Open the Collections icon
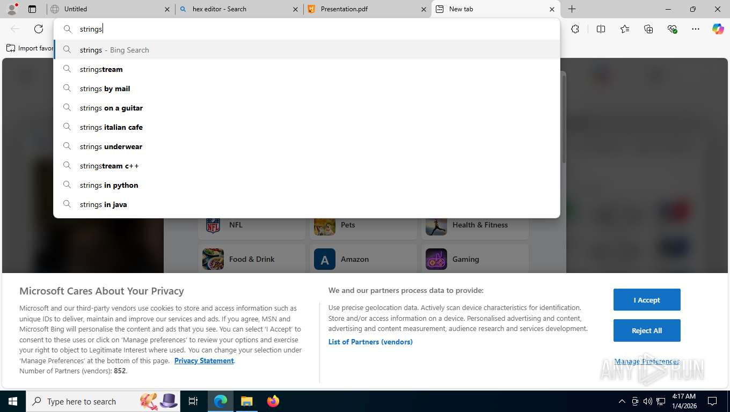Screen dimensions: 730x412 pos(648,29)
